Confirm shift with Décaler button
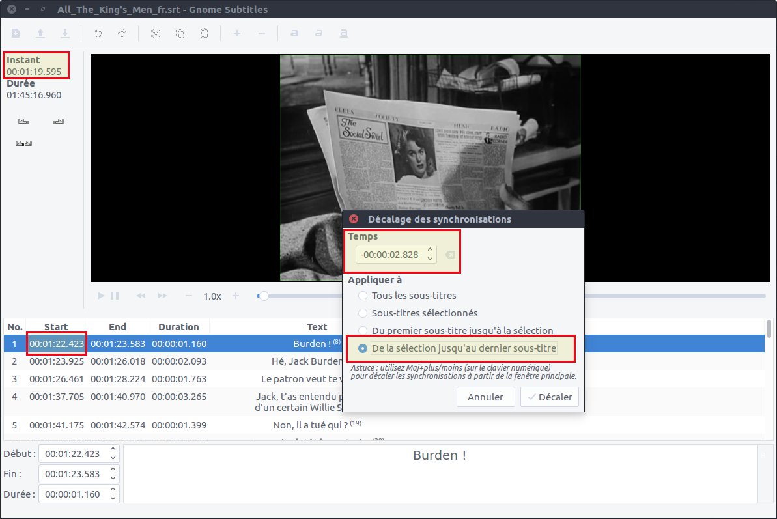Viewport: 777px width, 519px height. point(550,397)
